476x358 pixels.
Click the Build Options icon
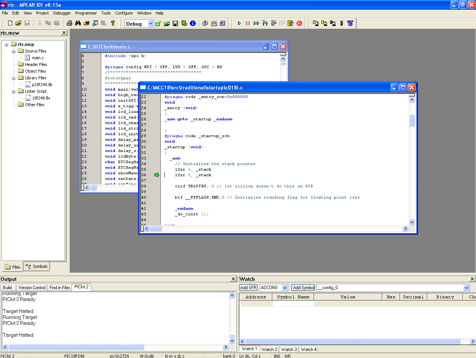click(184, 23)
